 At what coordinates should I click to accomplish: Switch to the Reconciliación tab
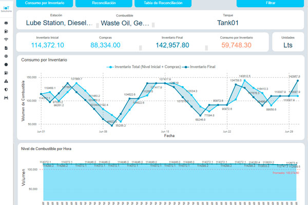(x=104, y=3)
